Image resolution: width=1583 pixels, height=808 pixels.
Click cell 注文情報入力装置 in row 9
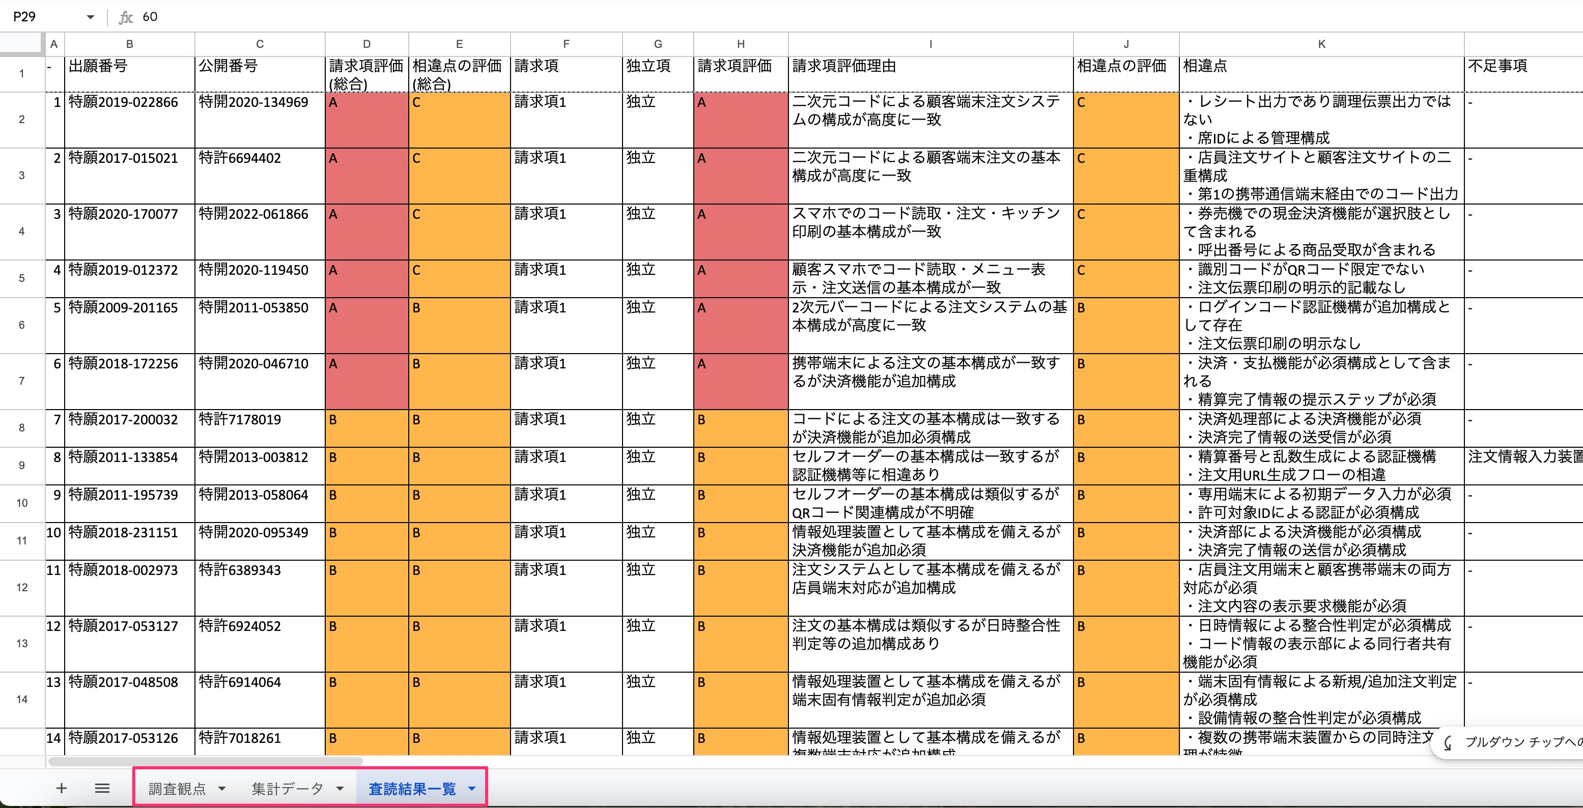(1523, 466)
